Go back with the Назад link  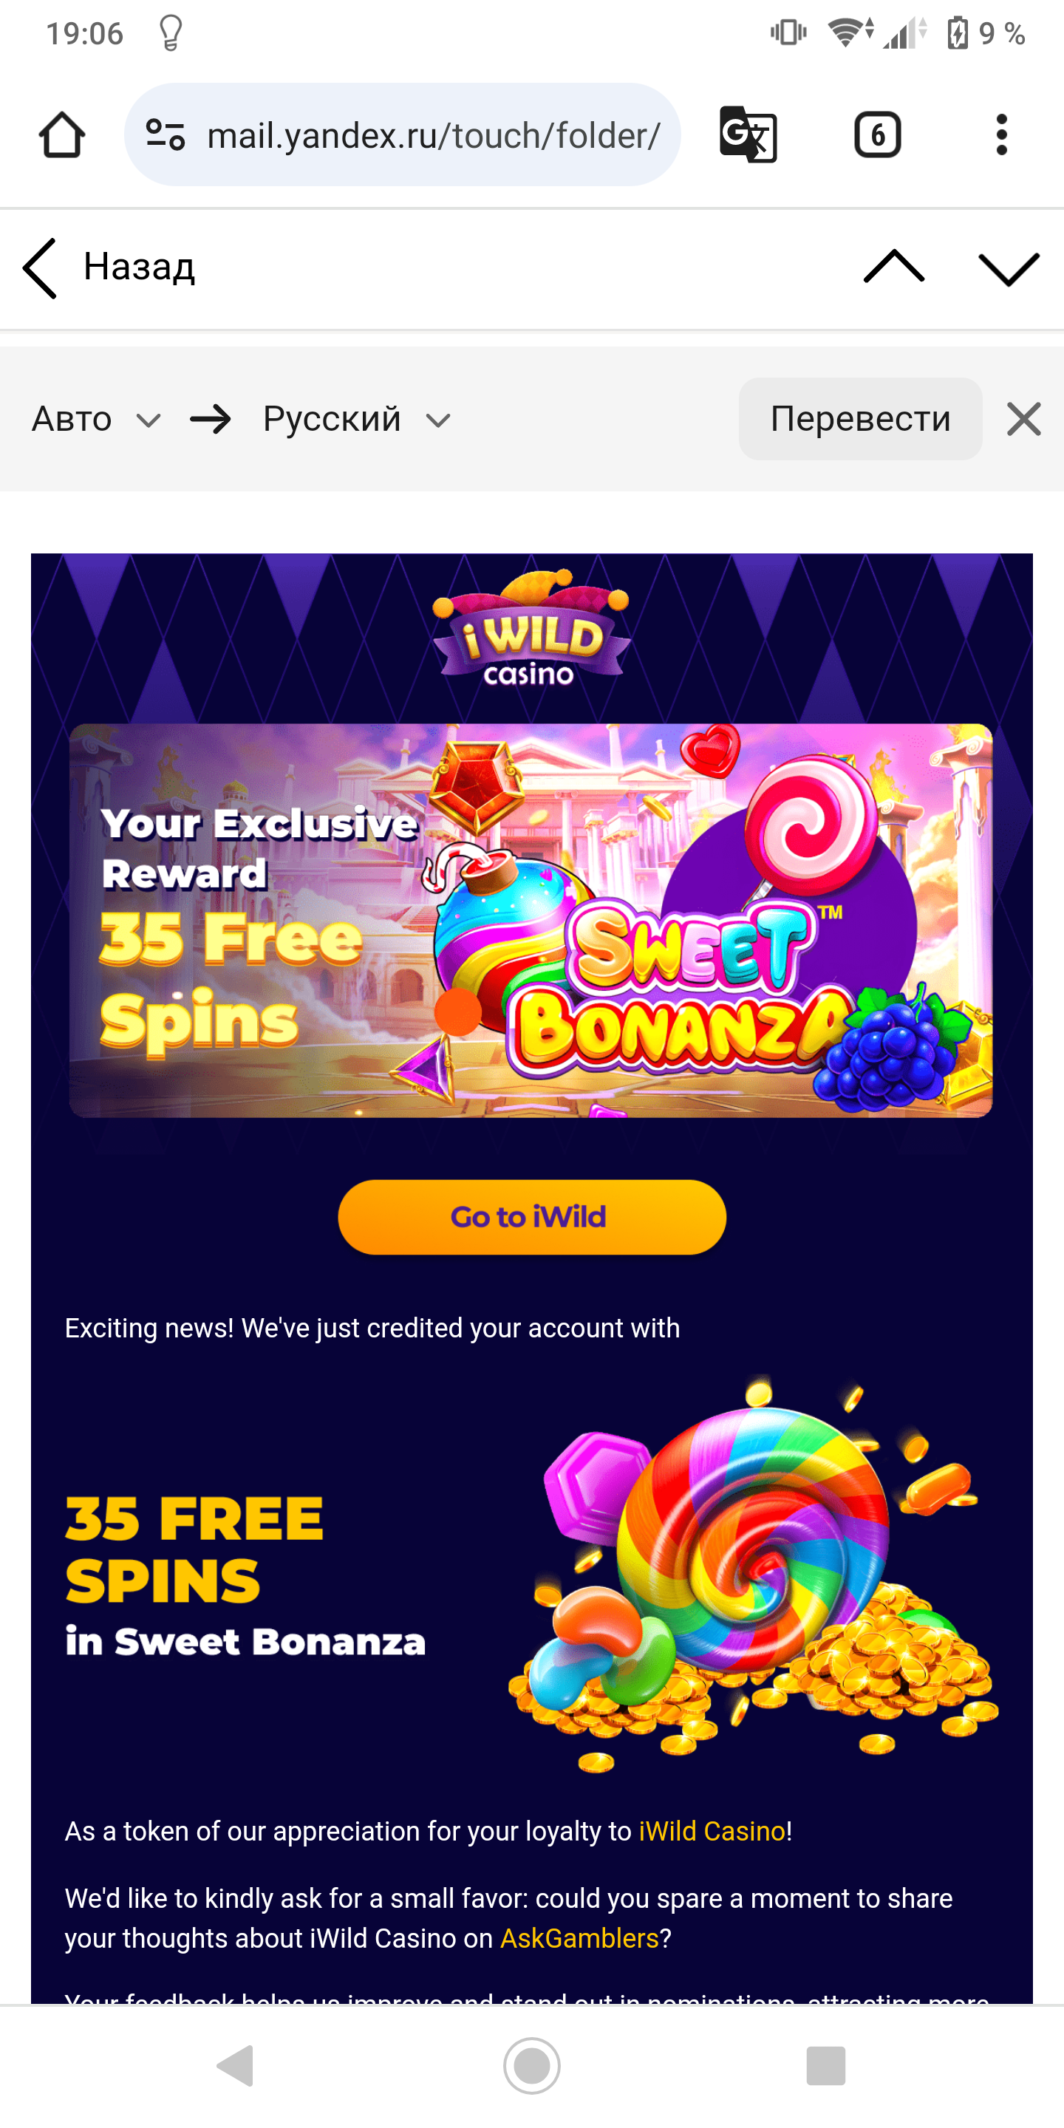click(109, 267)
